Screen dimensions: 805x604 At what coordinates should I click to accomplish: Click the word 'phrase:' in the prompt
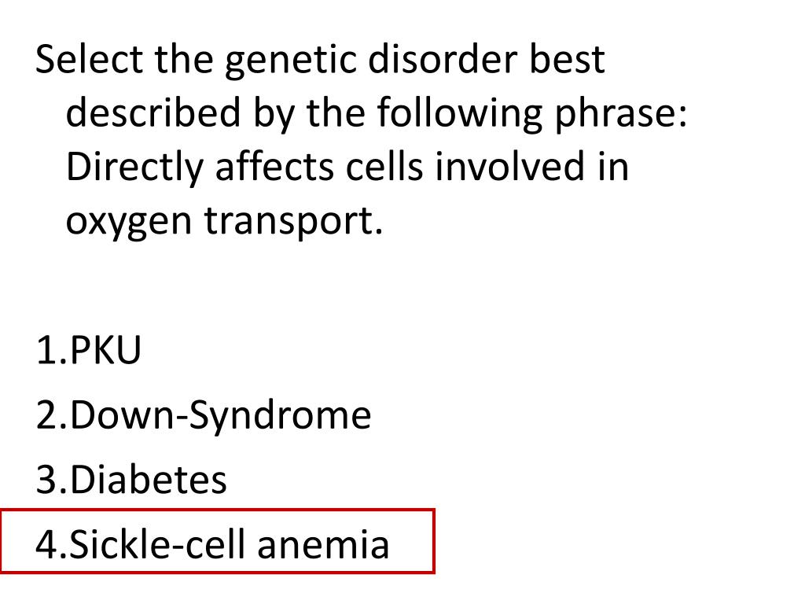tap(620, 115)
